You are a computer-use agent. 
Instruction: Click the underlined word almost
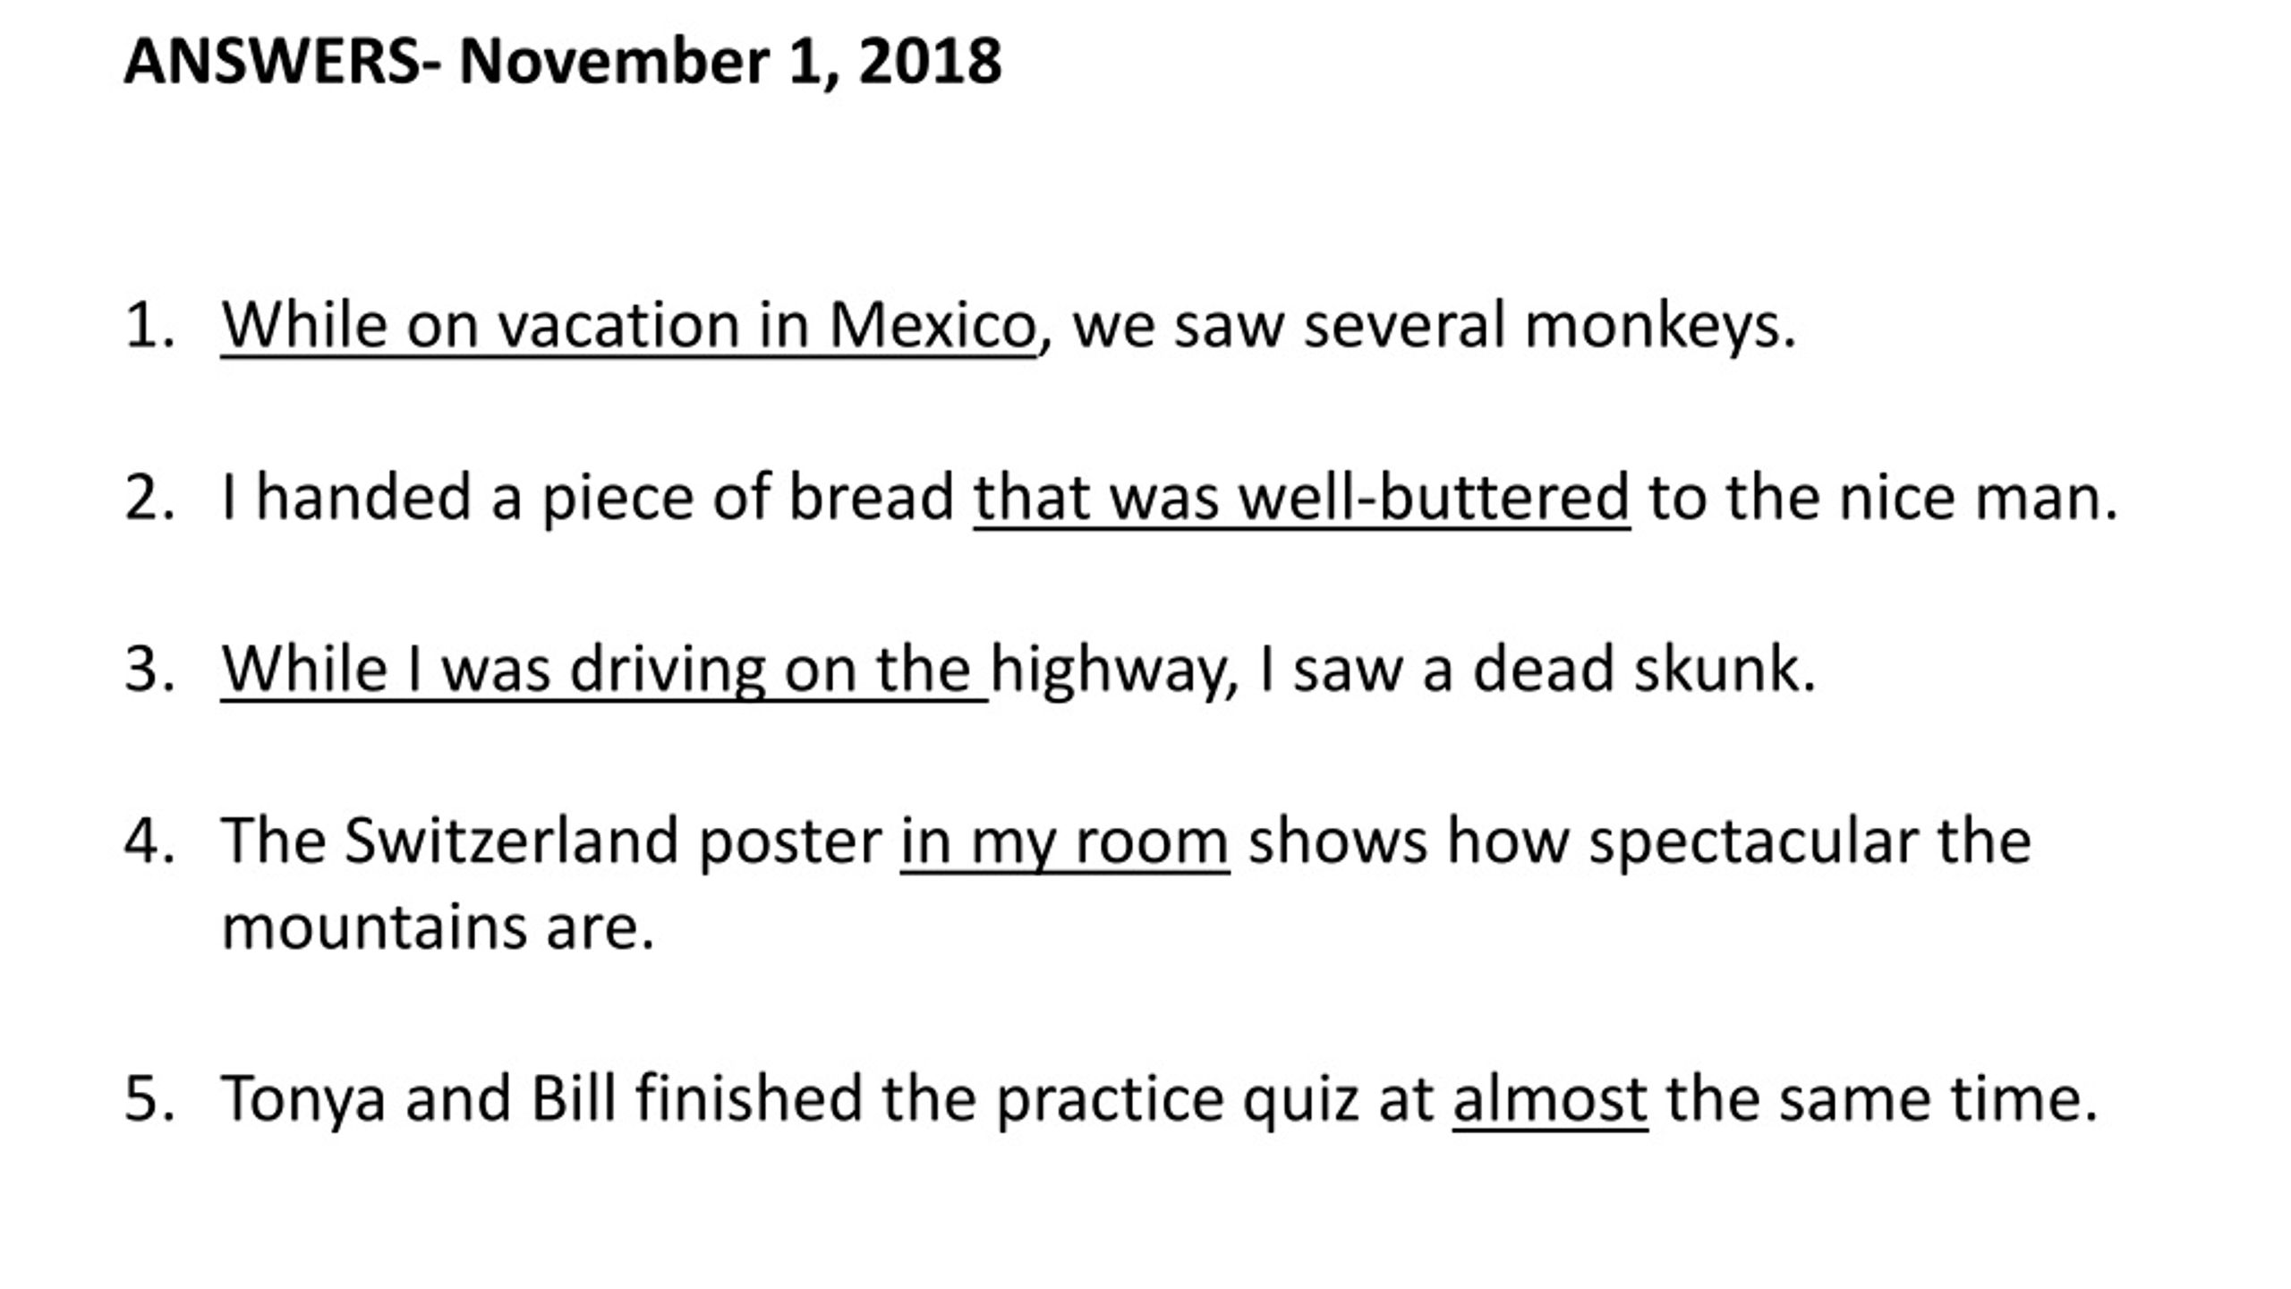pos(1550,1100)
